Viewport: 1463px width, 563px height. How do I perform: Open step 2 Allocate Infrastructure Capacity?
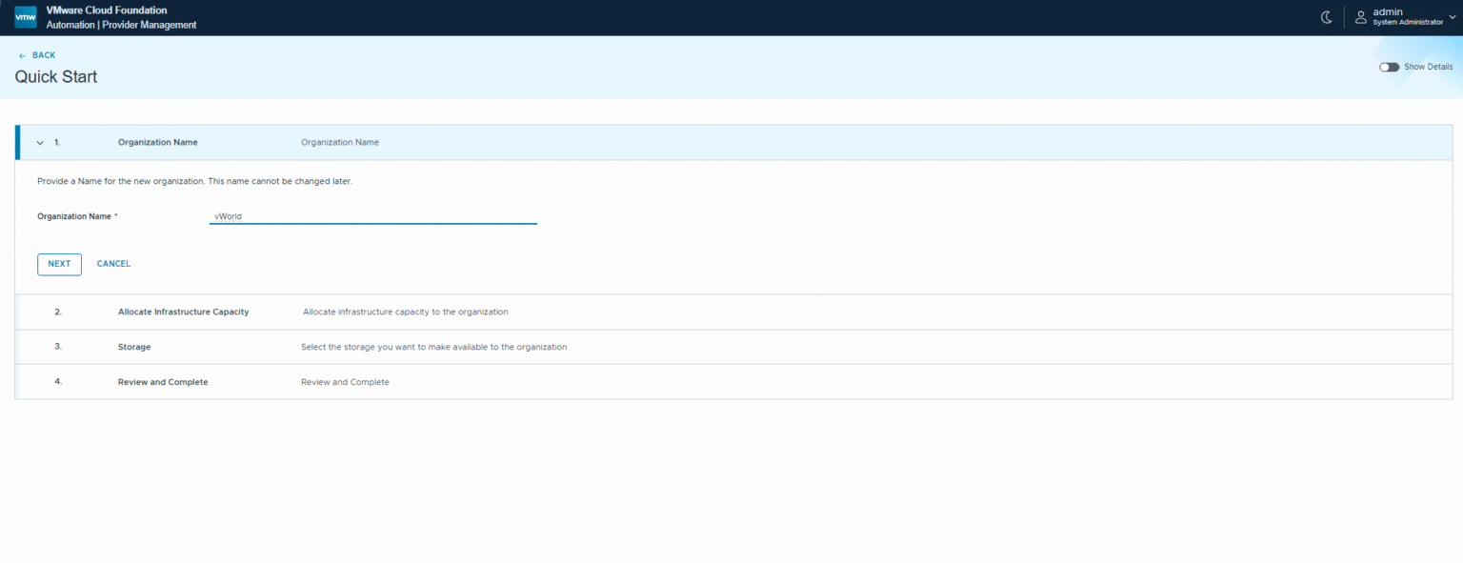(x=733, y=312)
